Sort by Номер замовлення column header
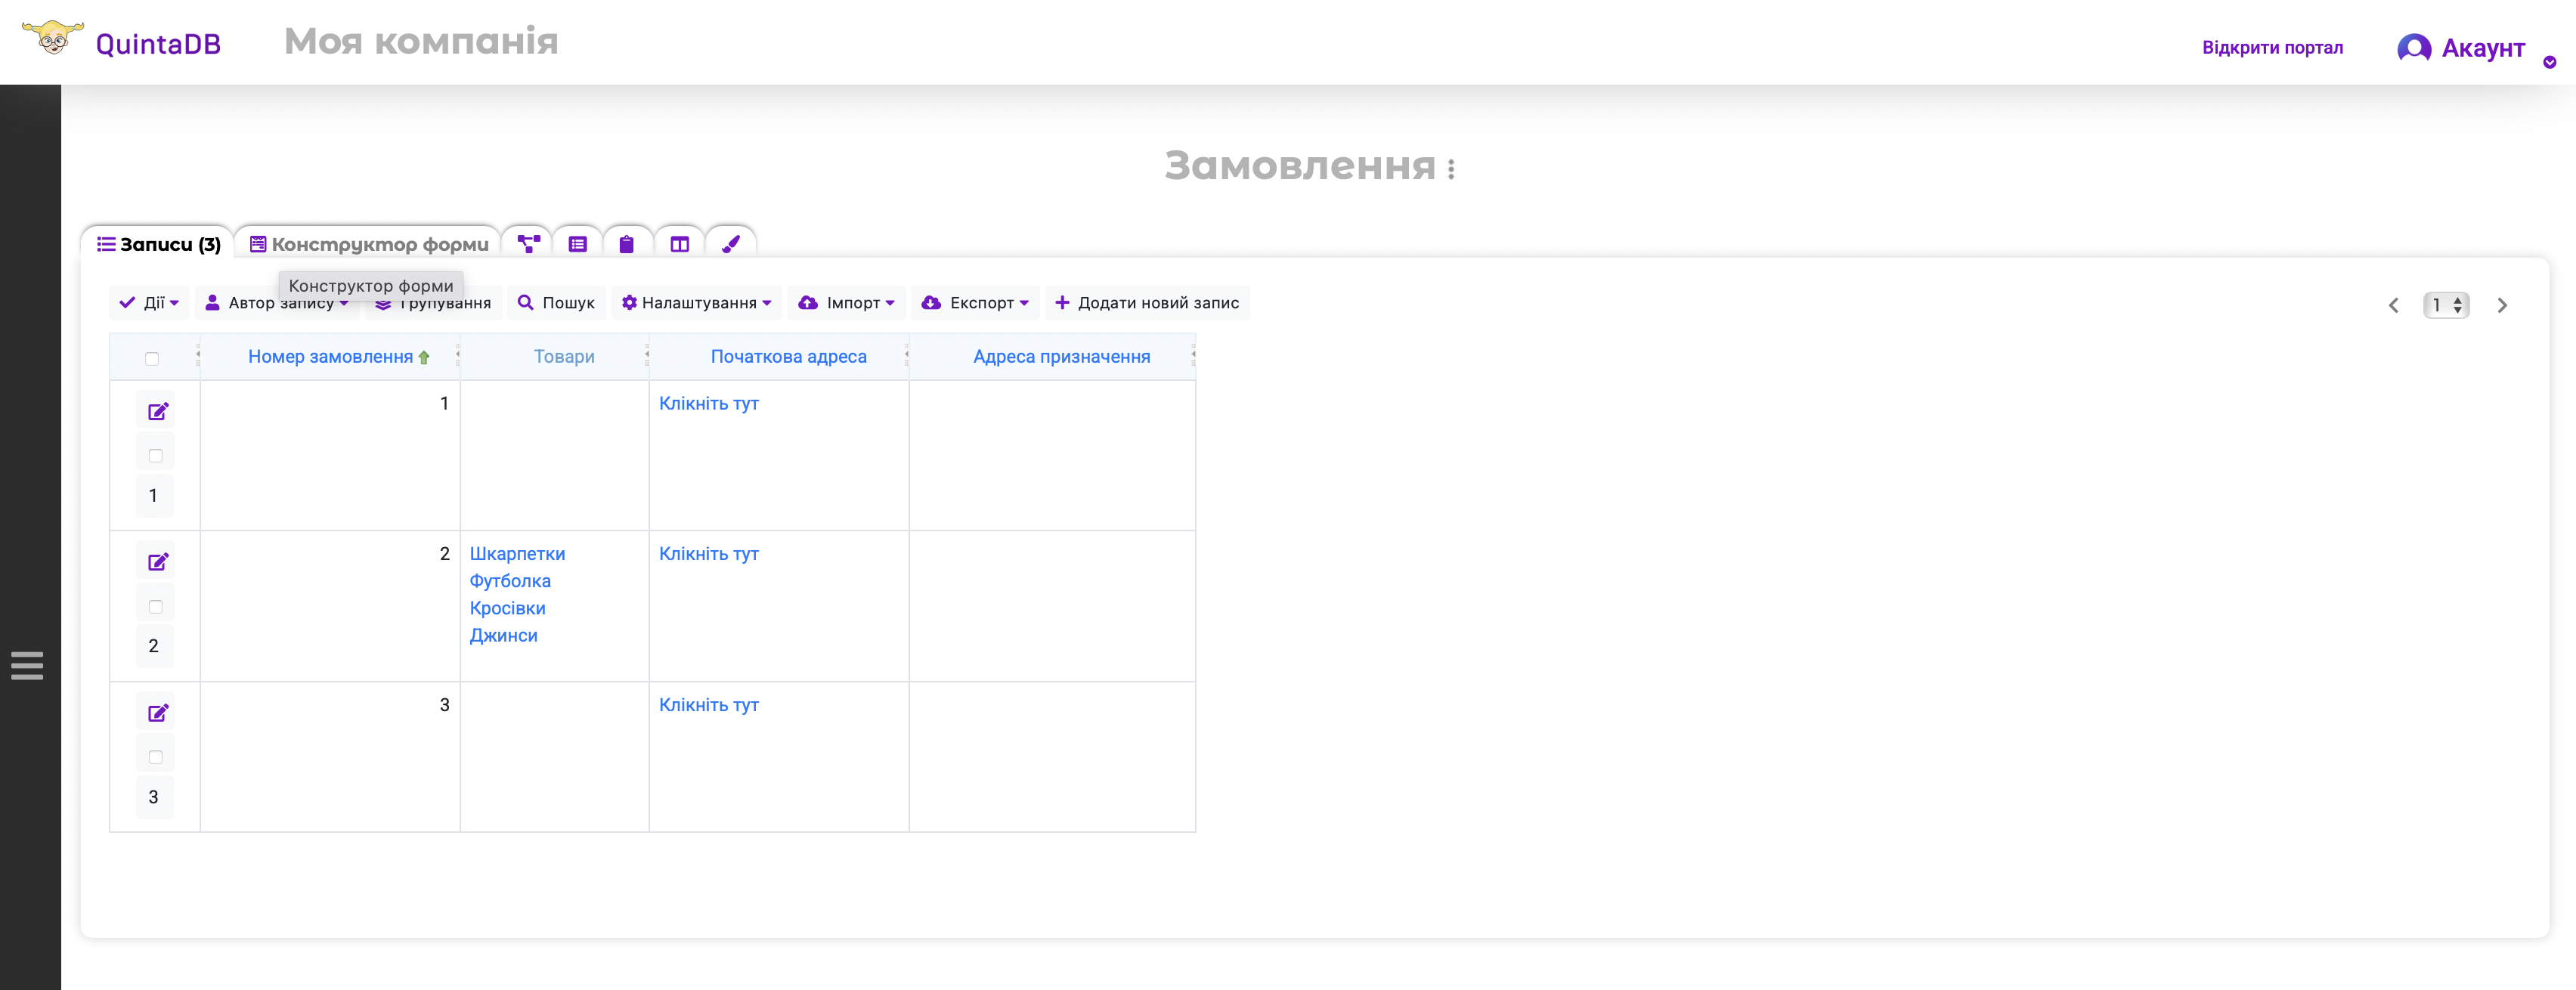This screenshot has width=2576, height=990. pos(330,357)
